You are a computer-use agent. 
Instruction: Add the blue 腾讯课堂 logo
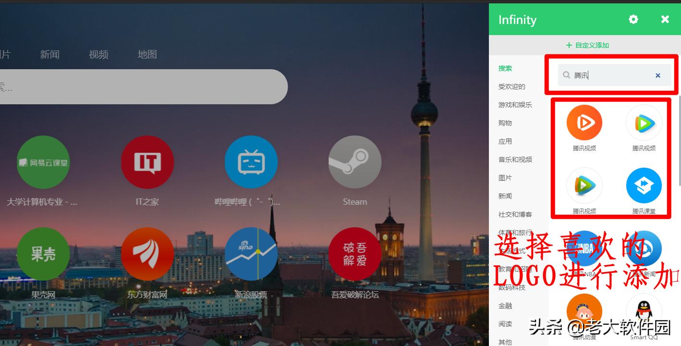pyautogui.click(x=644, y=185)
